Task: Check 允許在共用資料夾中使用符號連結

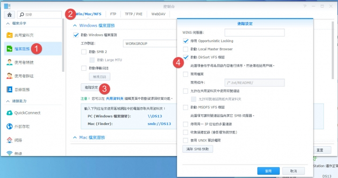Action: point(185,91)
